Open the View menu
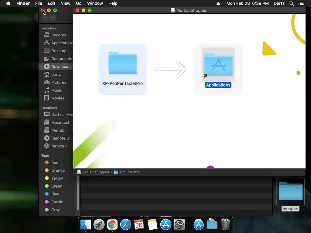This screenshot has width=311, height=233. 66,3
